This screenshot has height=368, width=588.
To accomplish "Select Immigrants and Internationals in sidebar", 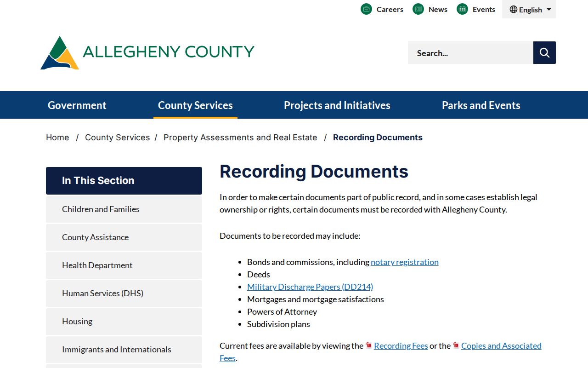I will 124,350.
